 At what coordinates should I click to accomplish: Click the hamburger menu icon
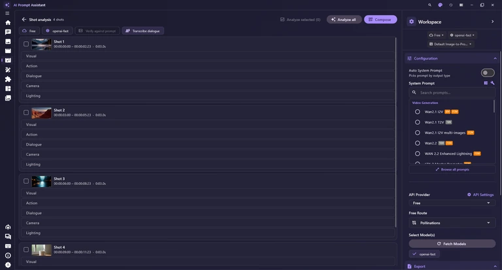tap(7, 14)
